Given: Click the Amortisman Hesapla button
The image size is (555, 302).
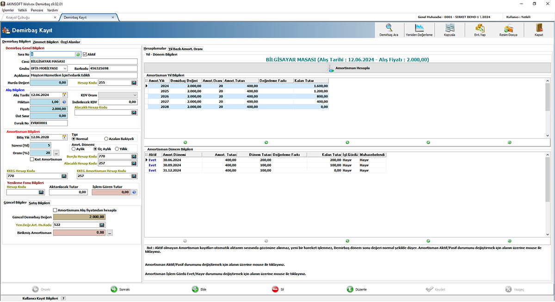Looking at the screenshot, I should pyautogui.click(x=347, y=68).
